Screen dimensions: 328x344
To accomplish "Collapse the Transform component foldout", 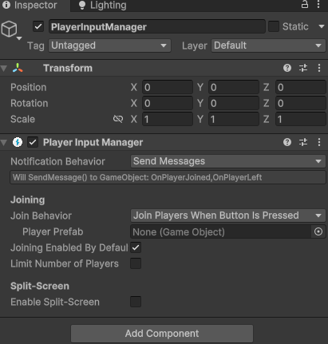I will tap(4, 69).
